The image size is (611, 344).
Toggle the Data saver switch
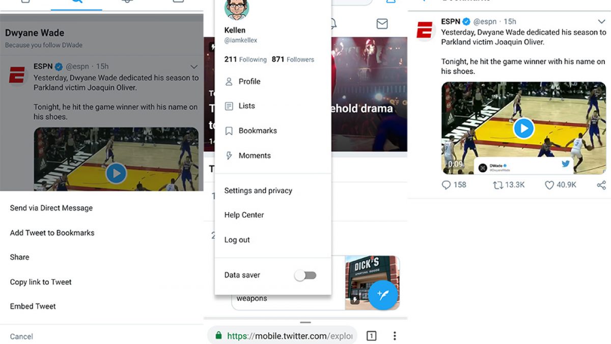(x=305, y=275)
